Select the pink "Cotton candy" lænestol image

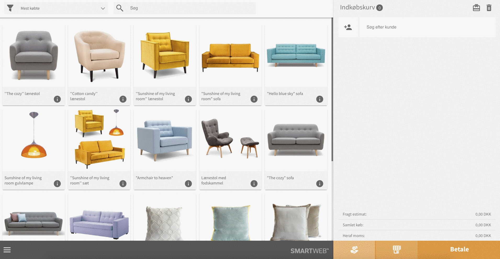click(x=99, y=55)
